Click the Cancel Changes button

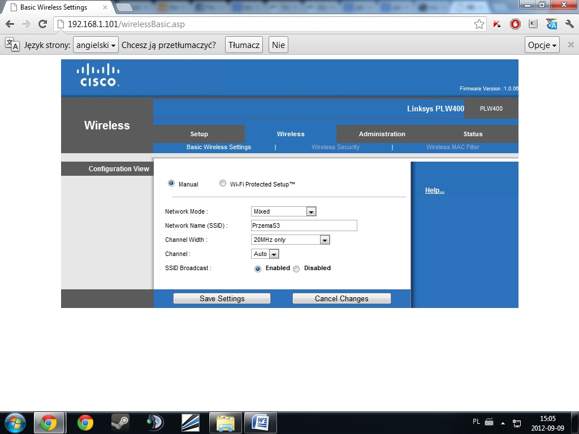click(x=342, y=298)
